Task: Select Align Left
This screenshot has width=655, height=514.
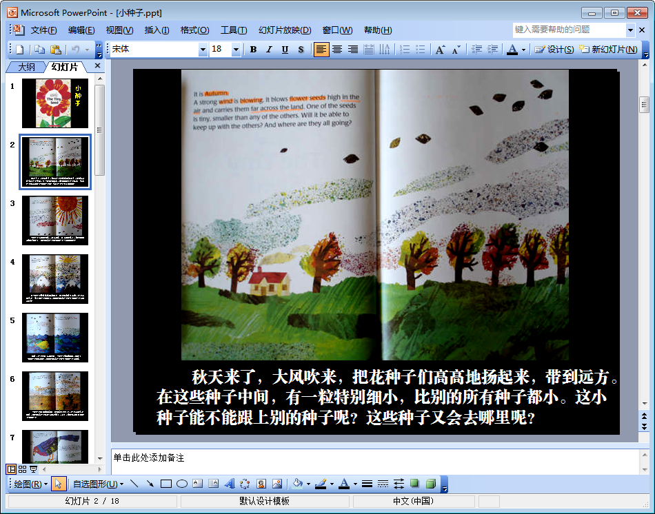Action: (321, 50)
